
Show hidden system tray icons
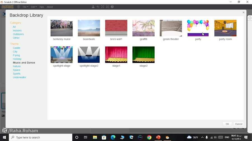tap(202, 137)
